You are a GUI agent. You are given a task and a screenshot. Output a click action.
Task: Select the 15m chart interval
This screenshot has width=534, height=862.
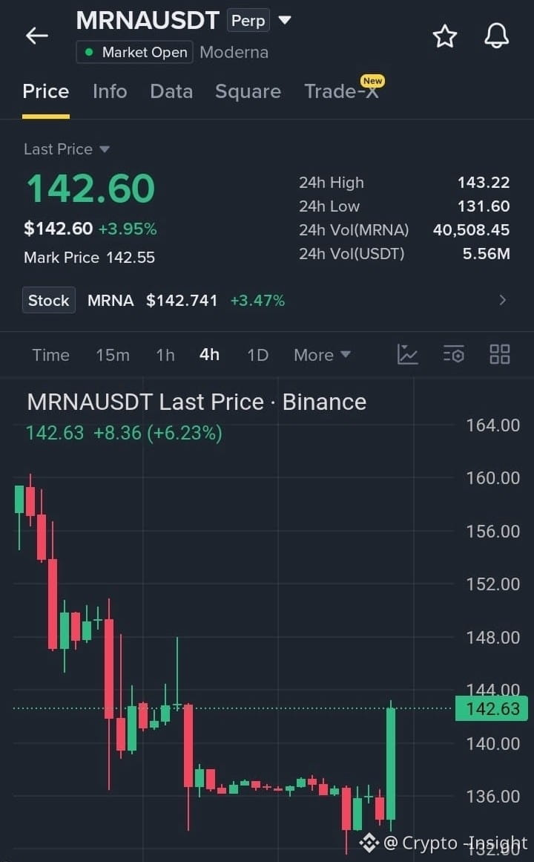click(113, 355)
